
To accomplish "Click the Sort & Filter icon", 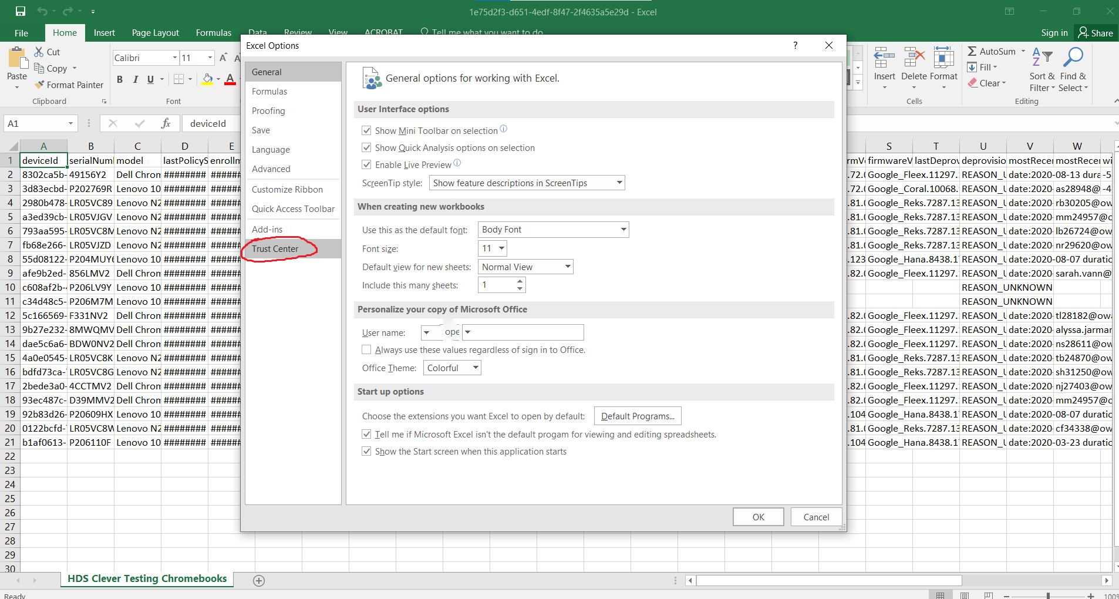I will (1042, 57).
